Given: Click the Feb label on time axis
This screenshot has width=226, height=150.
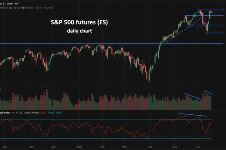Looking at the screenshot, I should (102, 147).
